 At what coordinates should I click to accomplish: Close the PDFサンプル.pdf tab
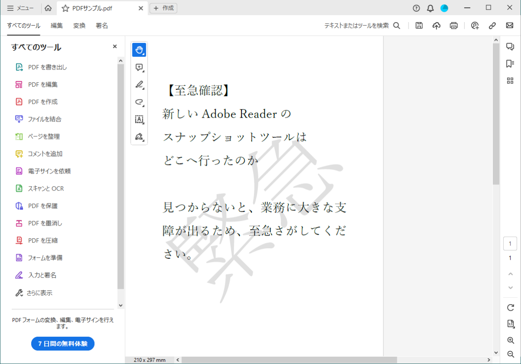coord(140,8)
